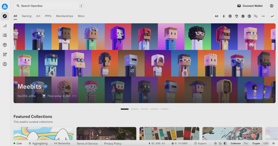
Task: Click the 0.74 GWEI gas value
Action: point(179,143)
